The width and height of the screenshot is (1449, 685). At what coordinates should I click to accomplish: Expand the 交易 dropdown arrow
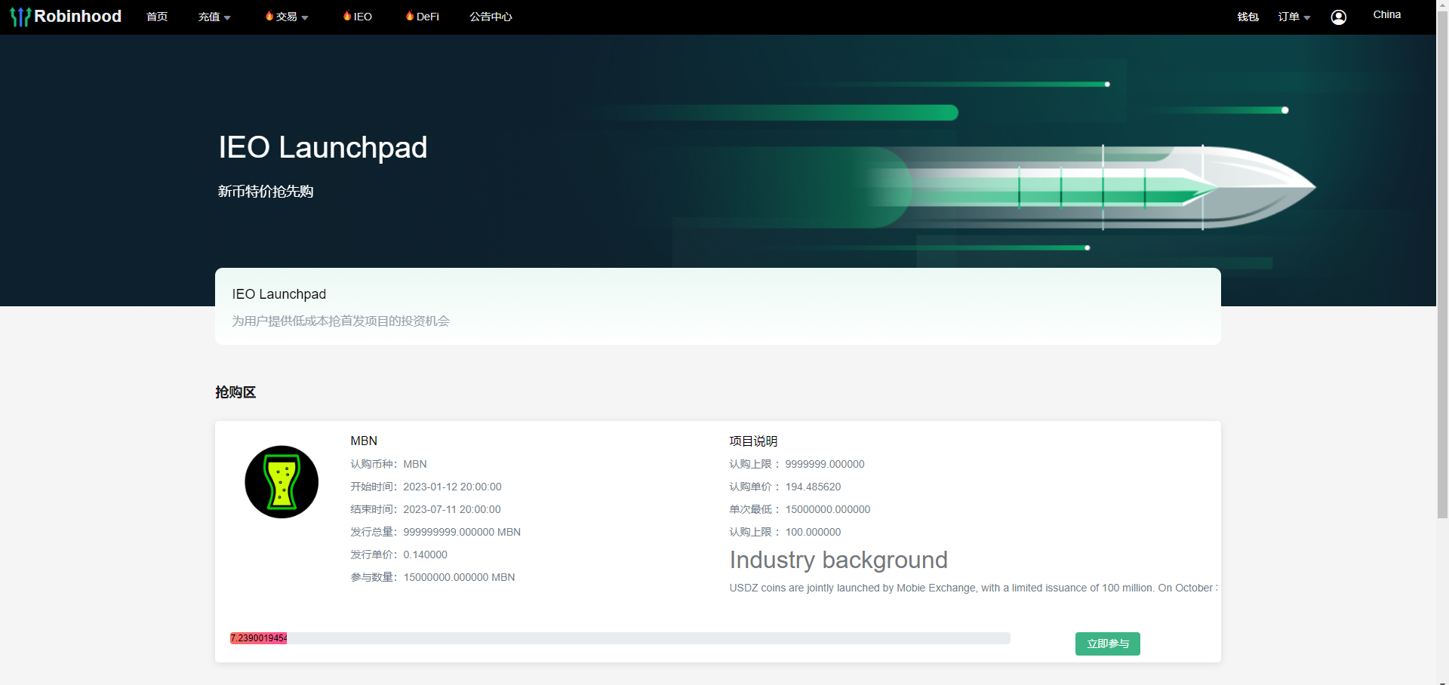305,17
